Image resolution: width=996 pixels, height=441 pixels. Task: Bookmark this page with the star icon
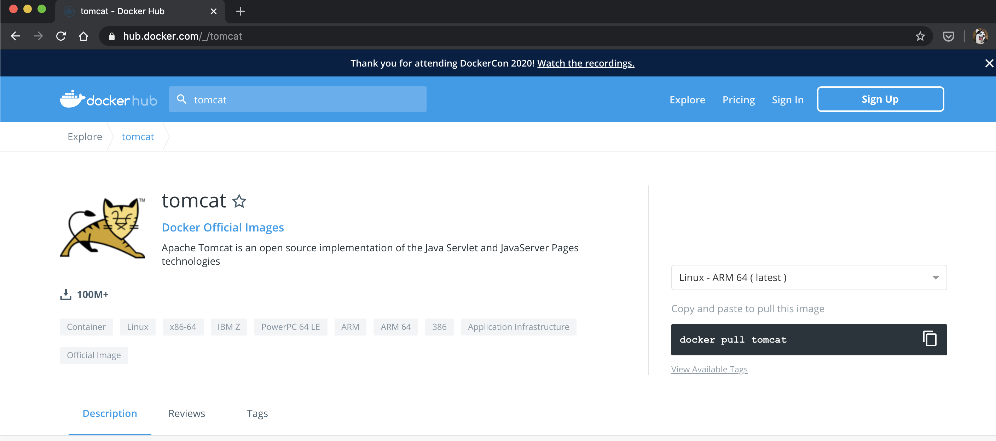pos(920,36)
